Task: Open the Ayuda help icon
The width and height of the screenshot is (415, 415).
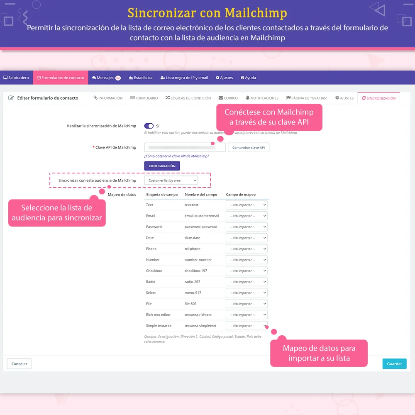Action: [242, 78]
